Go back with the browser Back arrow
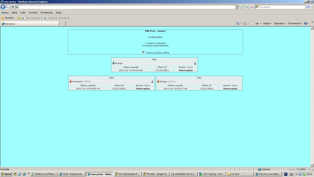Viewport: 314px width, 177px height. (x=3, y=7)
